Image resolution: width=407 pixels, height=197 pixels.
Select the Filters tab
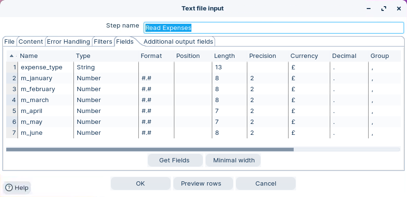[x=103, y=42]
